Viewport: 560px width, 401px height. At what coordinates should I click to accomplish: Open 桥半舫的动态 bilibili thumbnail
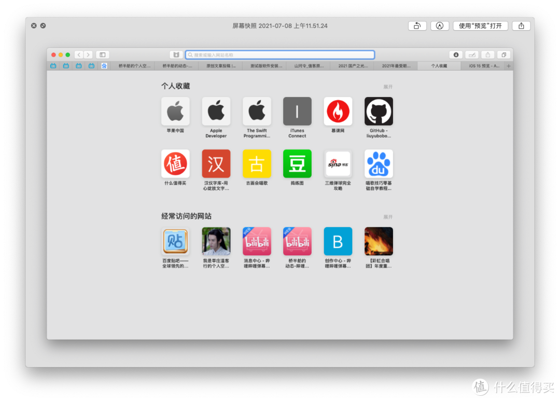point(297,241)
